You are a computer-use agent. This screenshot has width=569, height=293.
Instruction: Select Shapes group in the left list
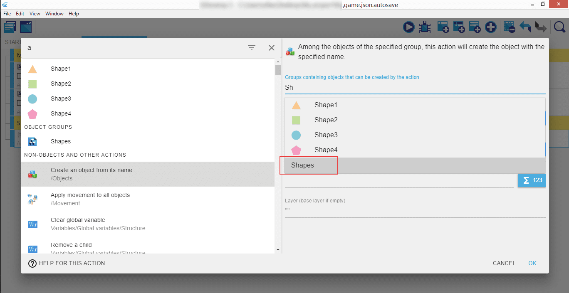pyautogui.click(x=61, y=142)
